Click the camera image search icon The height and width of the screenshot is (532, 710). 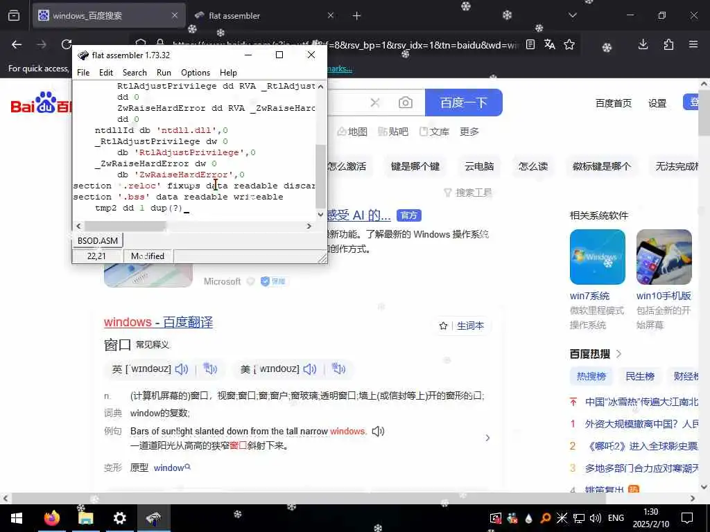[x=405, y=103]
